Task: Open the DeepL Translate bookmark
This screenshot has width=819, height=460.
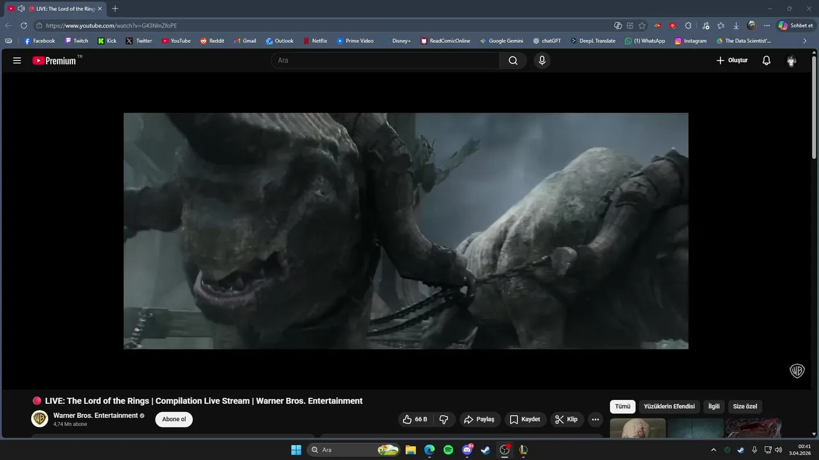Action: (x=592, y=41)
